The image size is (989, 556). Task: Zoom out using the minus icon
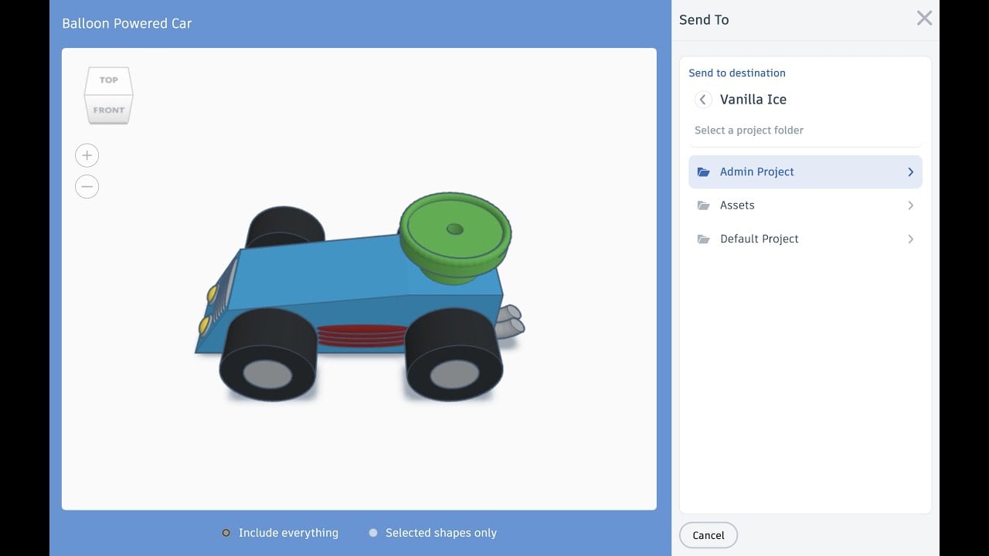pyautogui.click(x=87, y=186)
